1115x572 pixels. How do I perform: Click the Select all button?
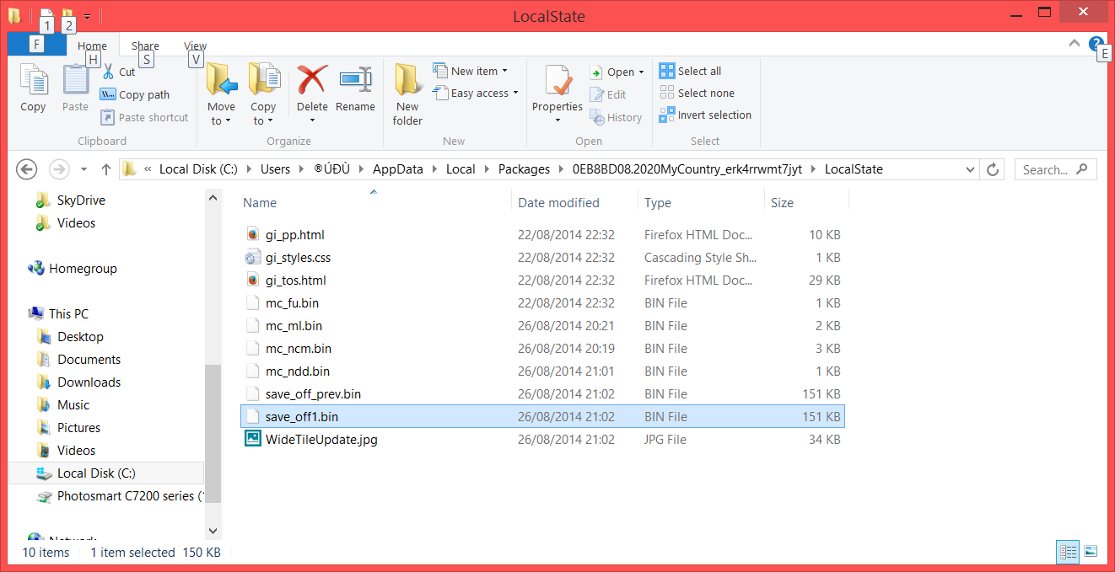691,72
